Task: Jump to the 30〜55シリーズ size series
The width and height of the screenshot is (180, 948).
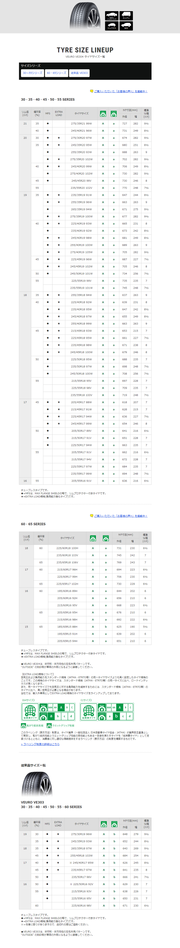Action: pyautogui.click(x=33, y=73)
